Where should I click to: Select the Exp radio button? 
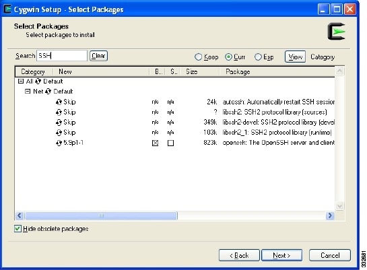258,57
